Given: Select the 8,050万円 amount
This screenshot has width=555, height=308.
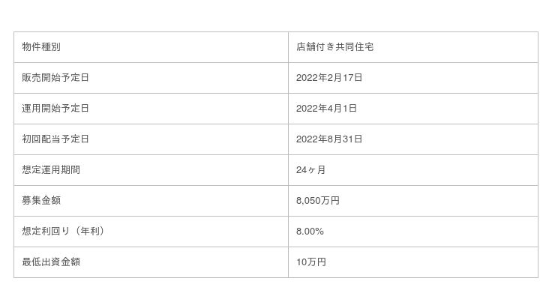Looking at the screenshot, I should pyautogui.click(x=318, y=201).
